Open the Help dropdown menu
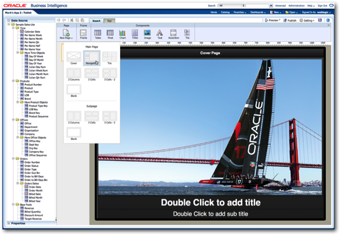Screen dimensions: 340x235 [311, 6]
